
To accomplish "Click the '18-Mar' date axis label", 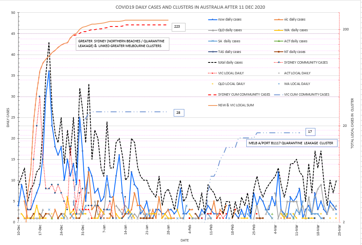I will coord(318,230).
